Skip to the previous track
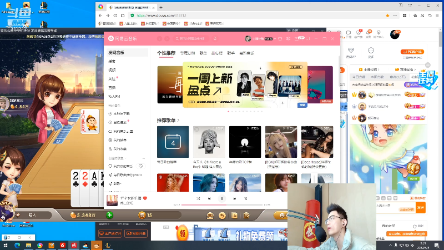This screenshot has width=444, height=250. 209,199
